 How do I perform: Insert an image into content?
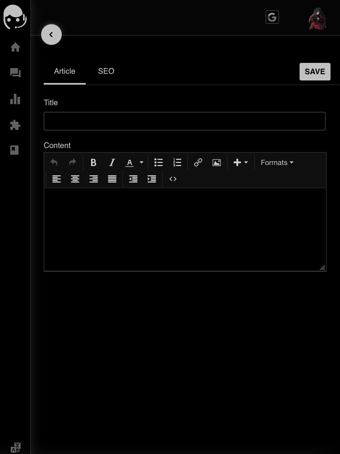(x=216, y=163)
